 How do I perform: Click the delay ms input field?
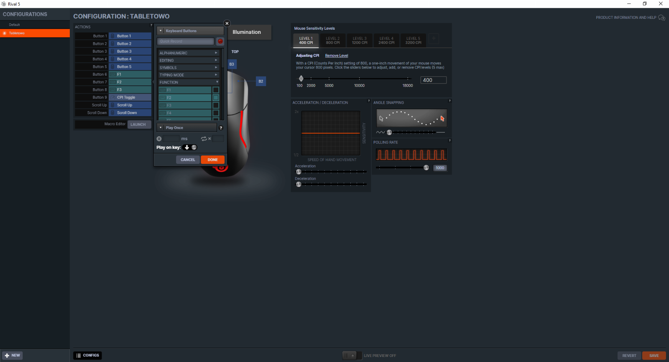click(171, 139)
